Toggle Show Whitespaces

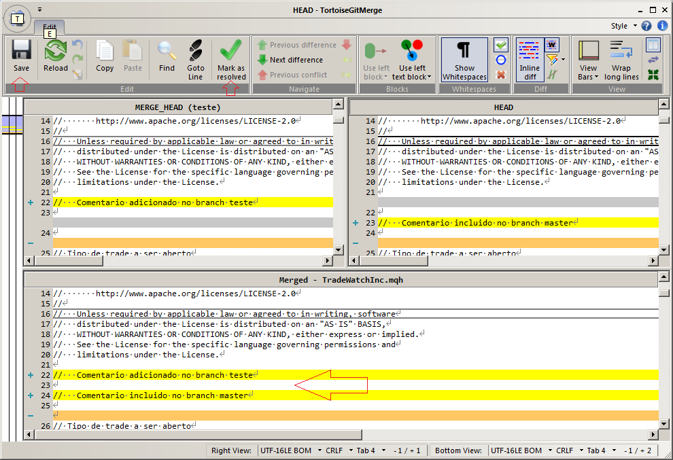pos(464,59)
